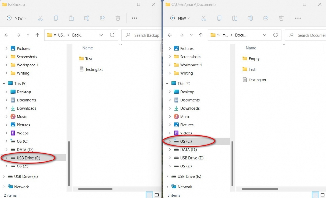Viewport: 326px width, 198px height.
Task: Click the Delete trash icon in the Documents window
Action: pyautogui.click(x=281, y=18)
